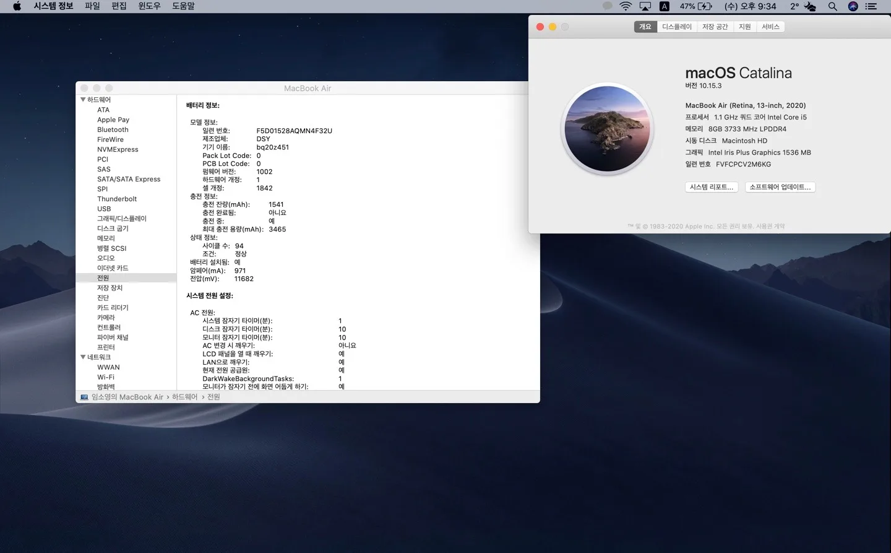Open Spotlight search magnifier icon
The image size is (891, 553).
point(833,6)
